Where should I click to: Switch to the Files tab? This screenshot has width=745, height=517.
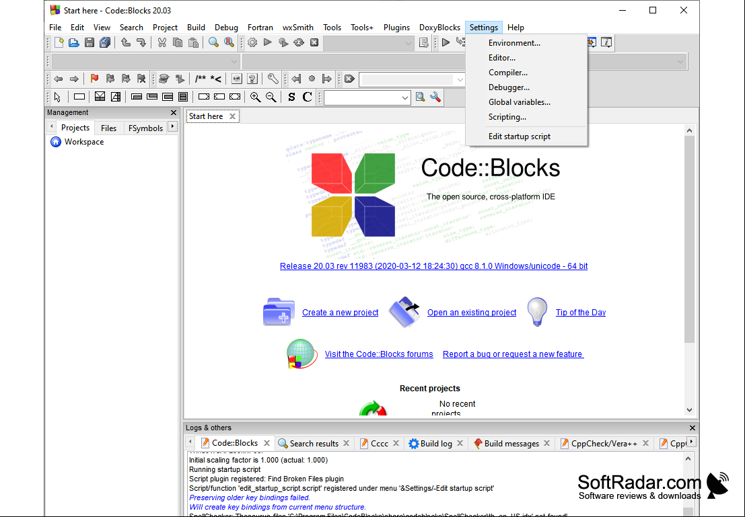pyautogui.click(x=108, y=128)
